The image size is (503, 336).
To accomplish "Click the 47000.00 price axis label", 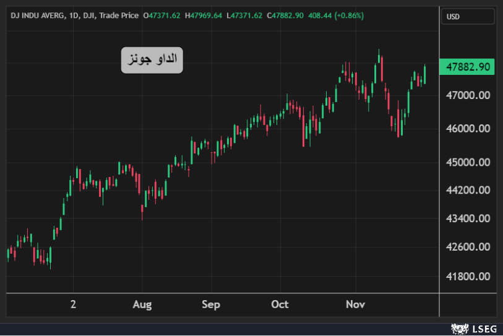I will click(467, 95).
